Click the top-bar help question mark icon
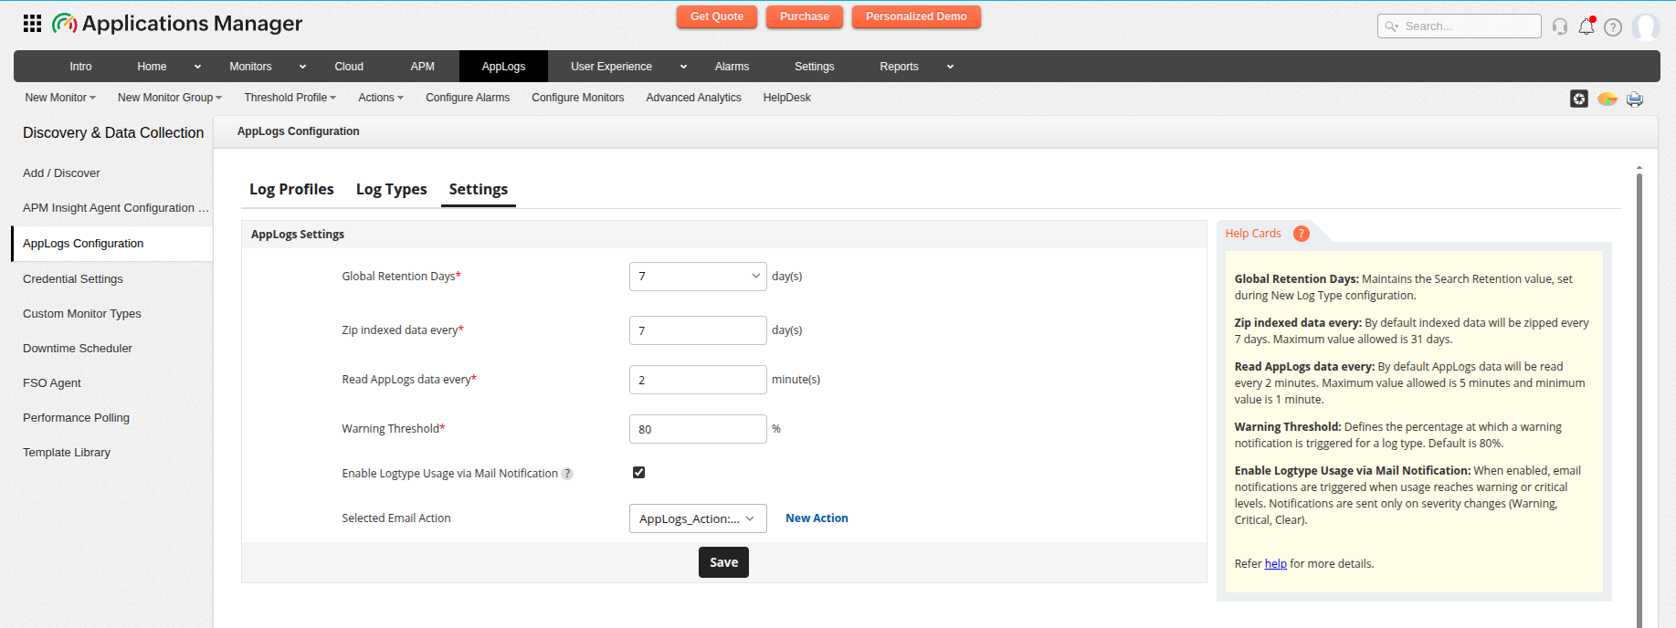Viewport: 1676px width, 628px height. tap(1613, 26)
